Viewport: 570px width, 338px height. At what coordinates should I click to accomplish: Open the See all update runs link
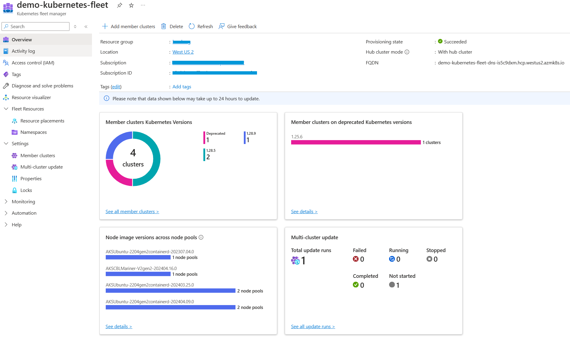click(x=313, y=327)
